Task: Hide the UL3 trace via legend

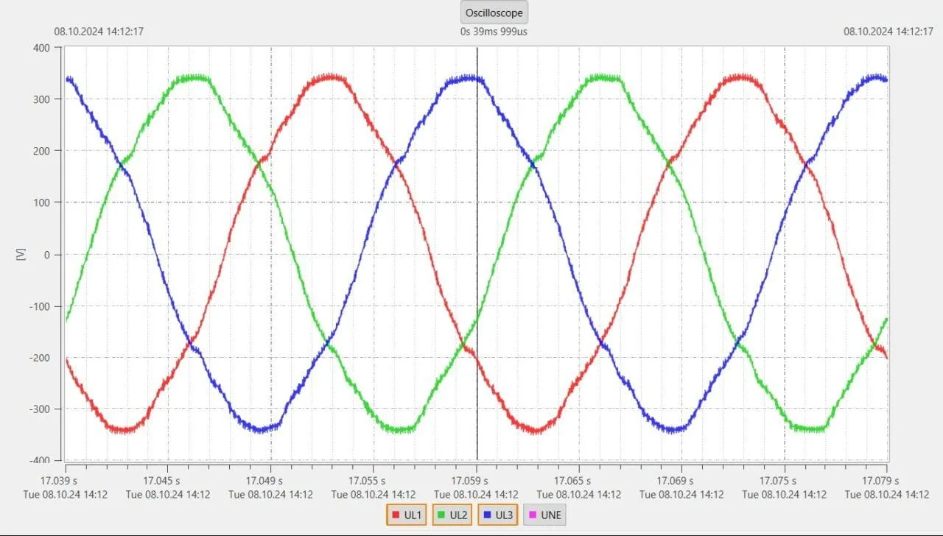Action: (x=498, y=515)
